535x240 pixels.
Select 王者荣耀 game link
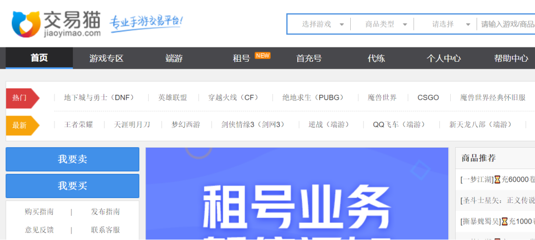click(x=78, y=125)
